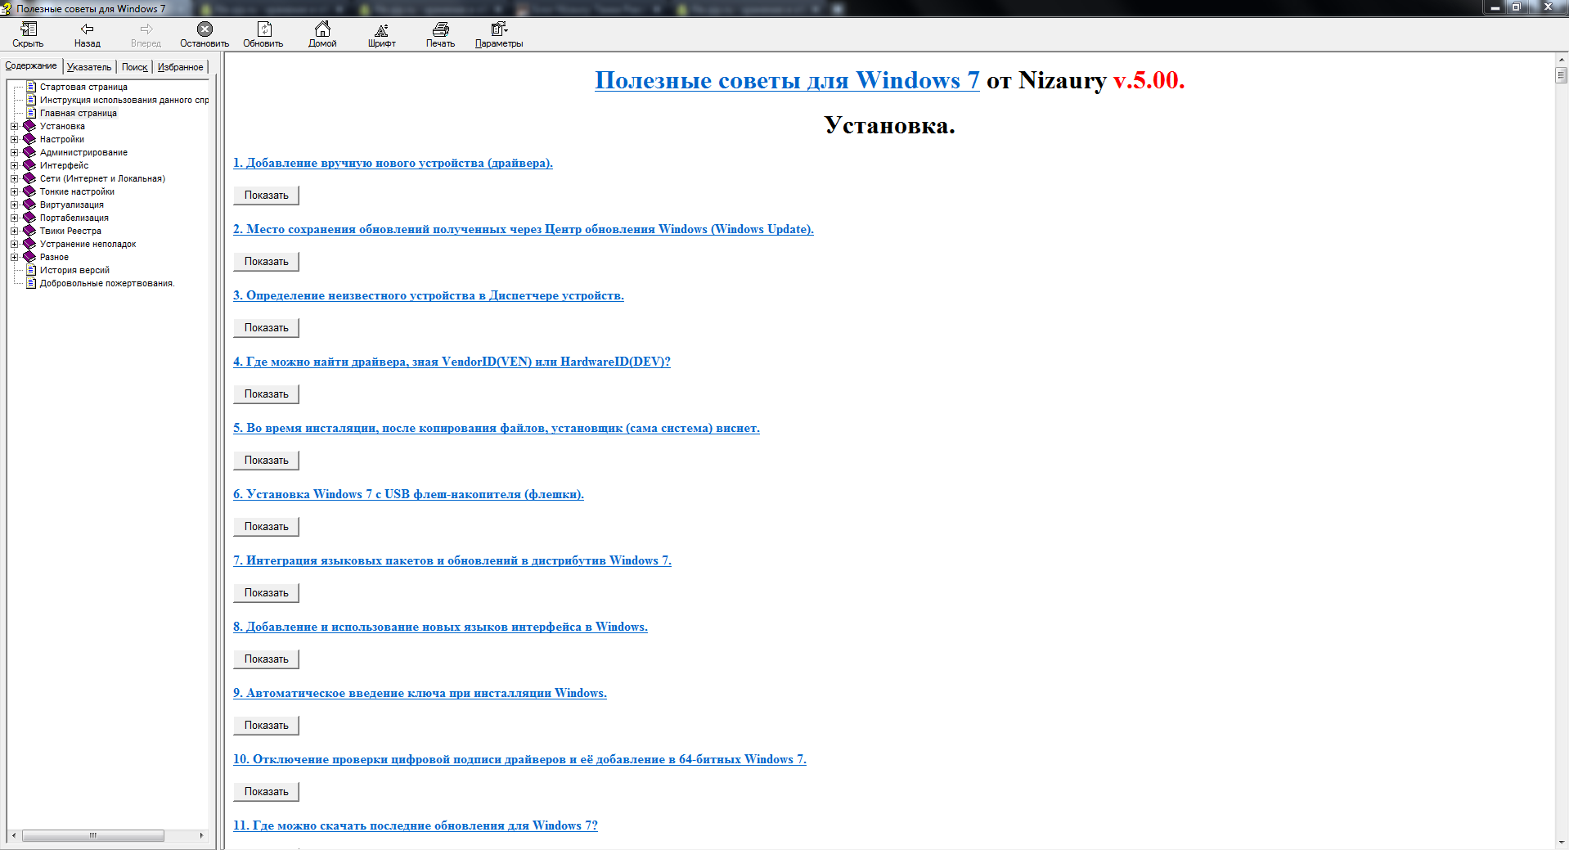Click the page icon beside История версий
The width and height of the screenshot is (1569, 850).
(31, 270)
